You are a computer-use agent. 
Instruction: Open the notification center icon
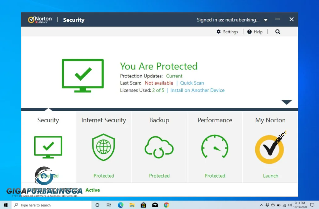(x=312, y=205)
